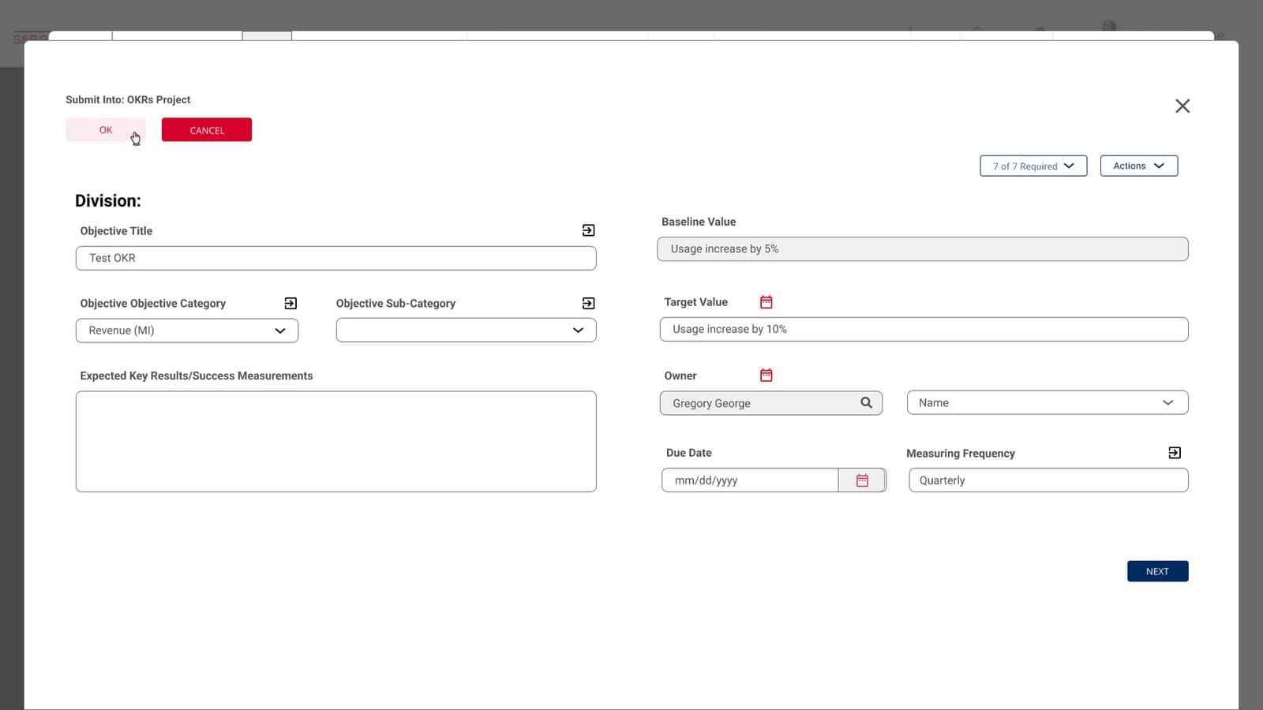Expand the 7 of 7 Required dropdown
Image resolution: width=1263 pixels, height=710 pixels.
[1033, 166]
